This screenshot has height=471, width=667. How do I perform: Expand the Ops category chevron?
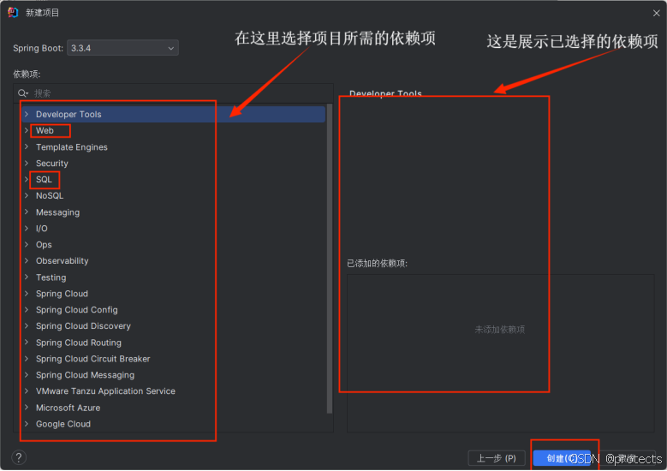click(x=27, y=244)
